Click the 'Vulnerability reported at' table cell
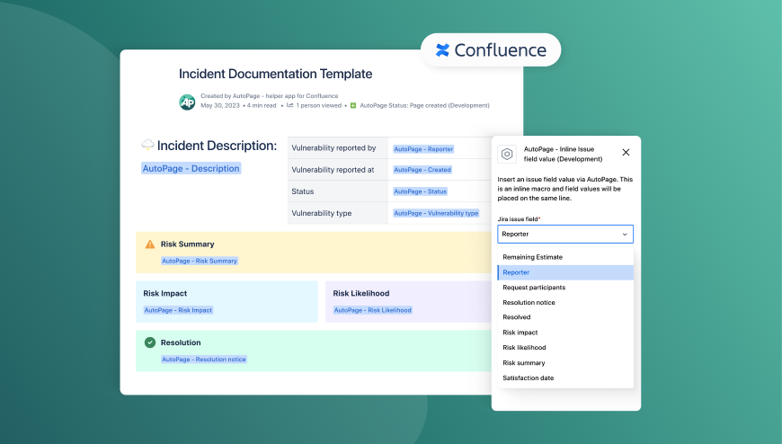 click(338, 170)
